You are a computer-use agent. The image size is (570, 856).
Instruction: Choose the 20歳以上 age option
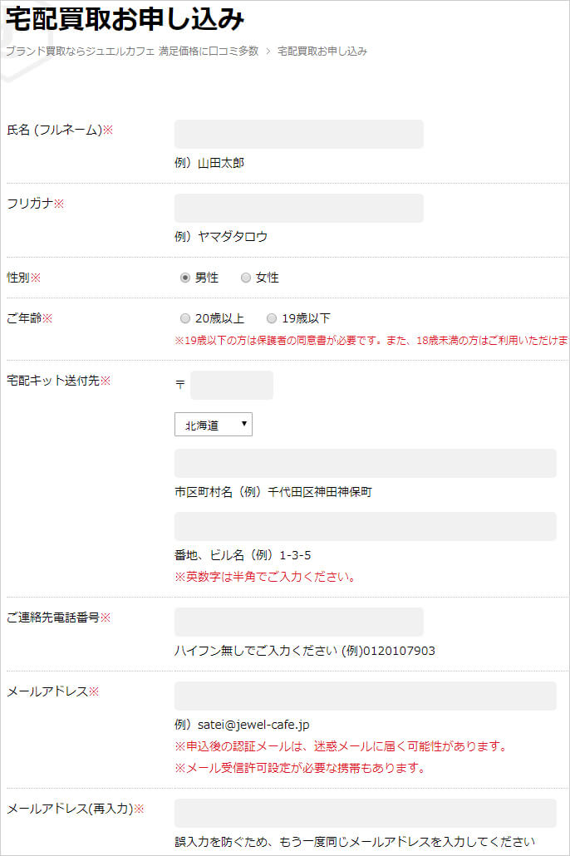(x=185, y=318)
